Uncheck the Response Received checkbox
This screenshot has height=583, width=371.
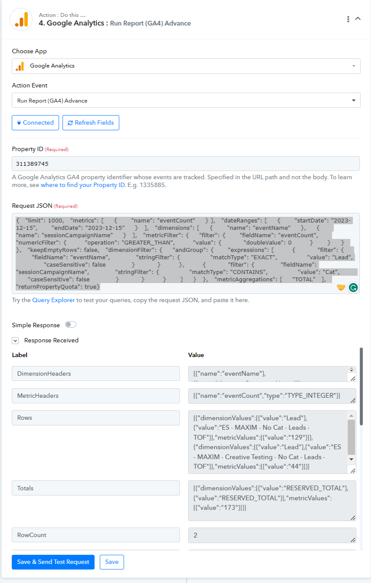15,341
